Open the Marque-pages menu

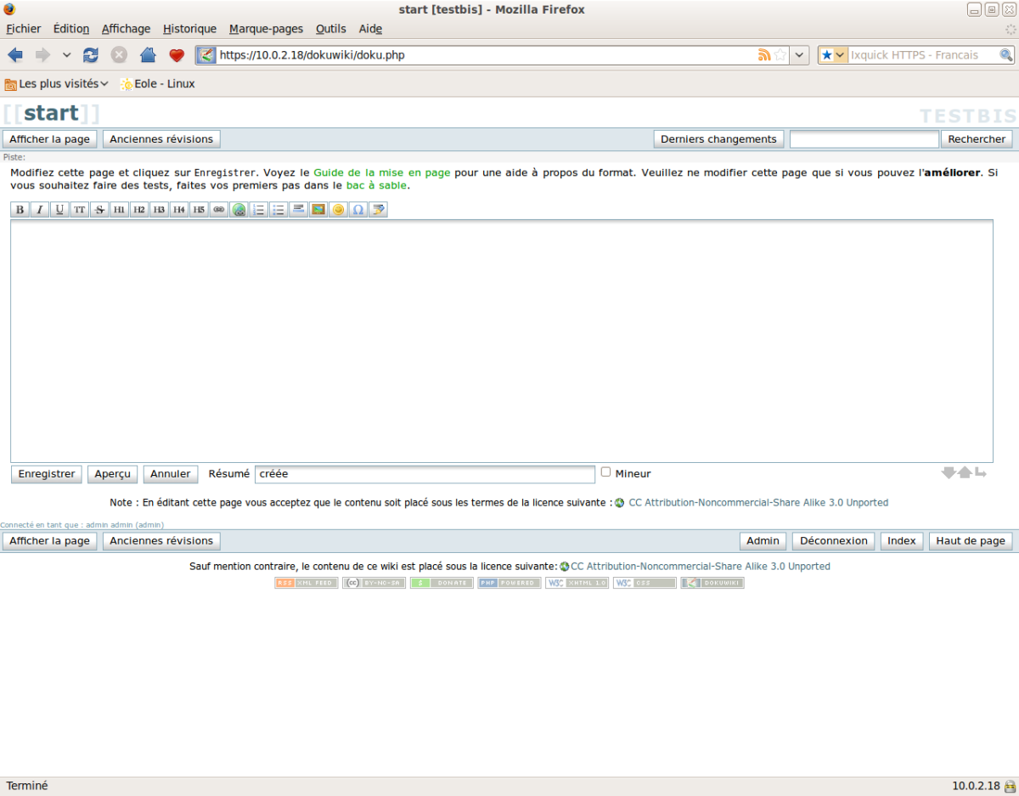pyautogui.click(x=266, y=29)
